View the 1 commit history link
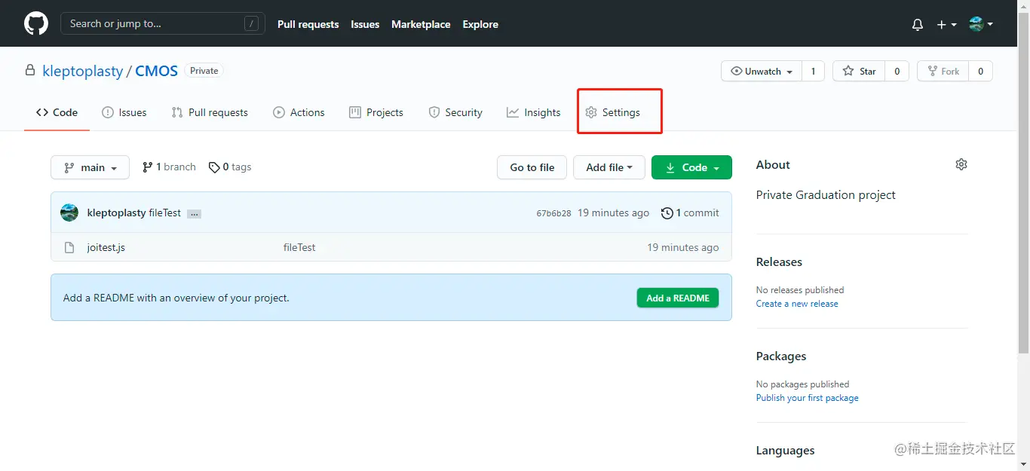The width and height of the screenshot is (1030, 471). tap(690, 213)
